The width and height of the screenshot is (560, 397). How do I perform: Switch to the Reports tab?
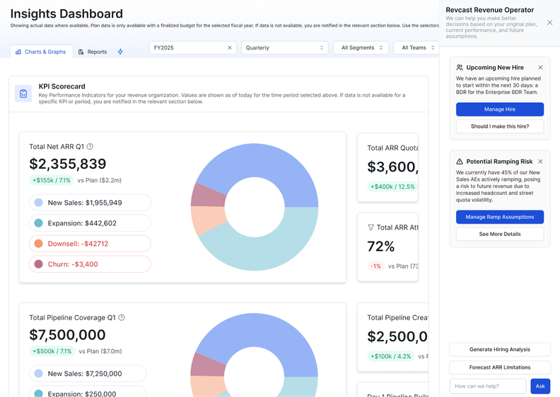click(x=93, y=52)
